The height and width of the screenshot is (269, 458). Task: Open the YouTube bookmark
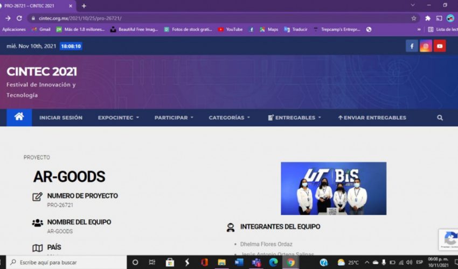point(231,30)
